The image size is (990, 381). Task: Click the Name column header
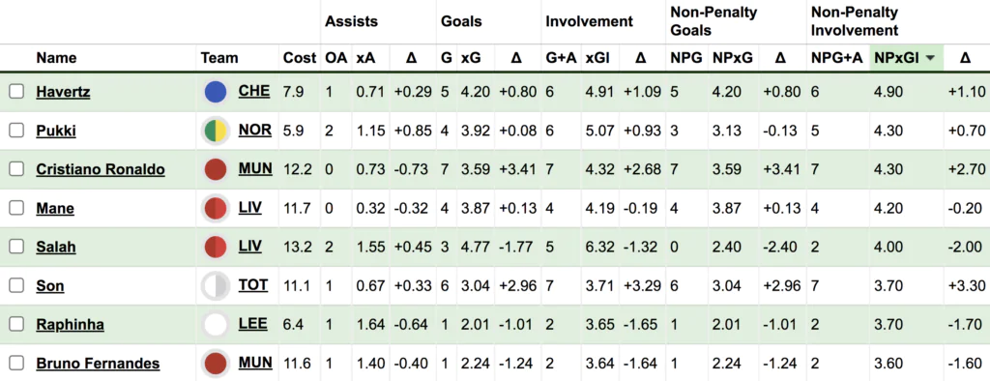click(56, 58)
